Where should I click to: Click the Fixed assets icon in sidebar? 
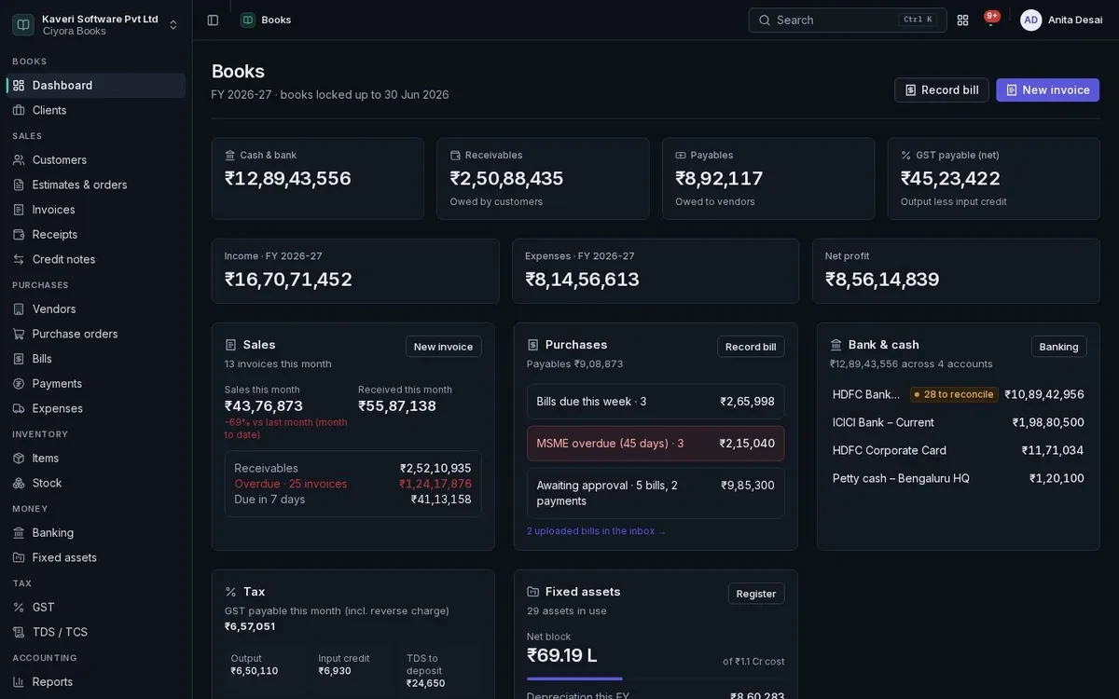(19, 557)
